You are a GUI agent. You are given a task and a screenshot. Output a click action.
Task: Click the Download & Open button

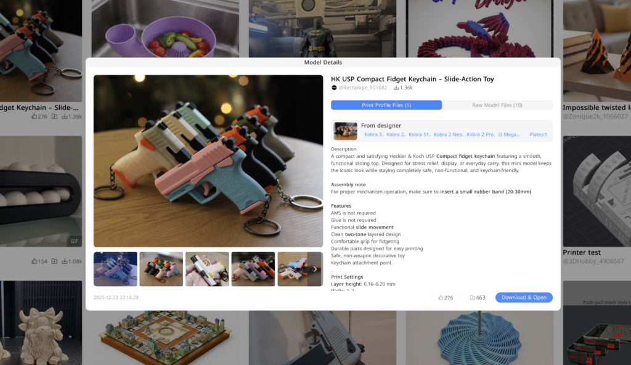[x=524, y=297]
